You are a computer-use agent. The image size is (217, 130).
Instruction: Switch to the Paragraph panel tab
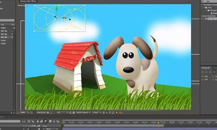206,68
